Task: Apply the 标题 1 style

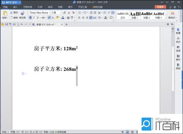Action: (135, 15)
